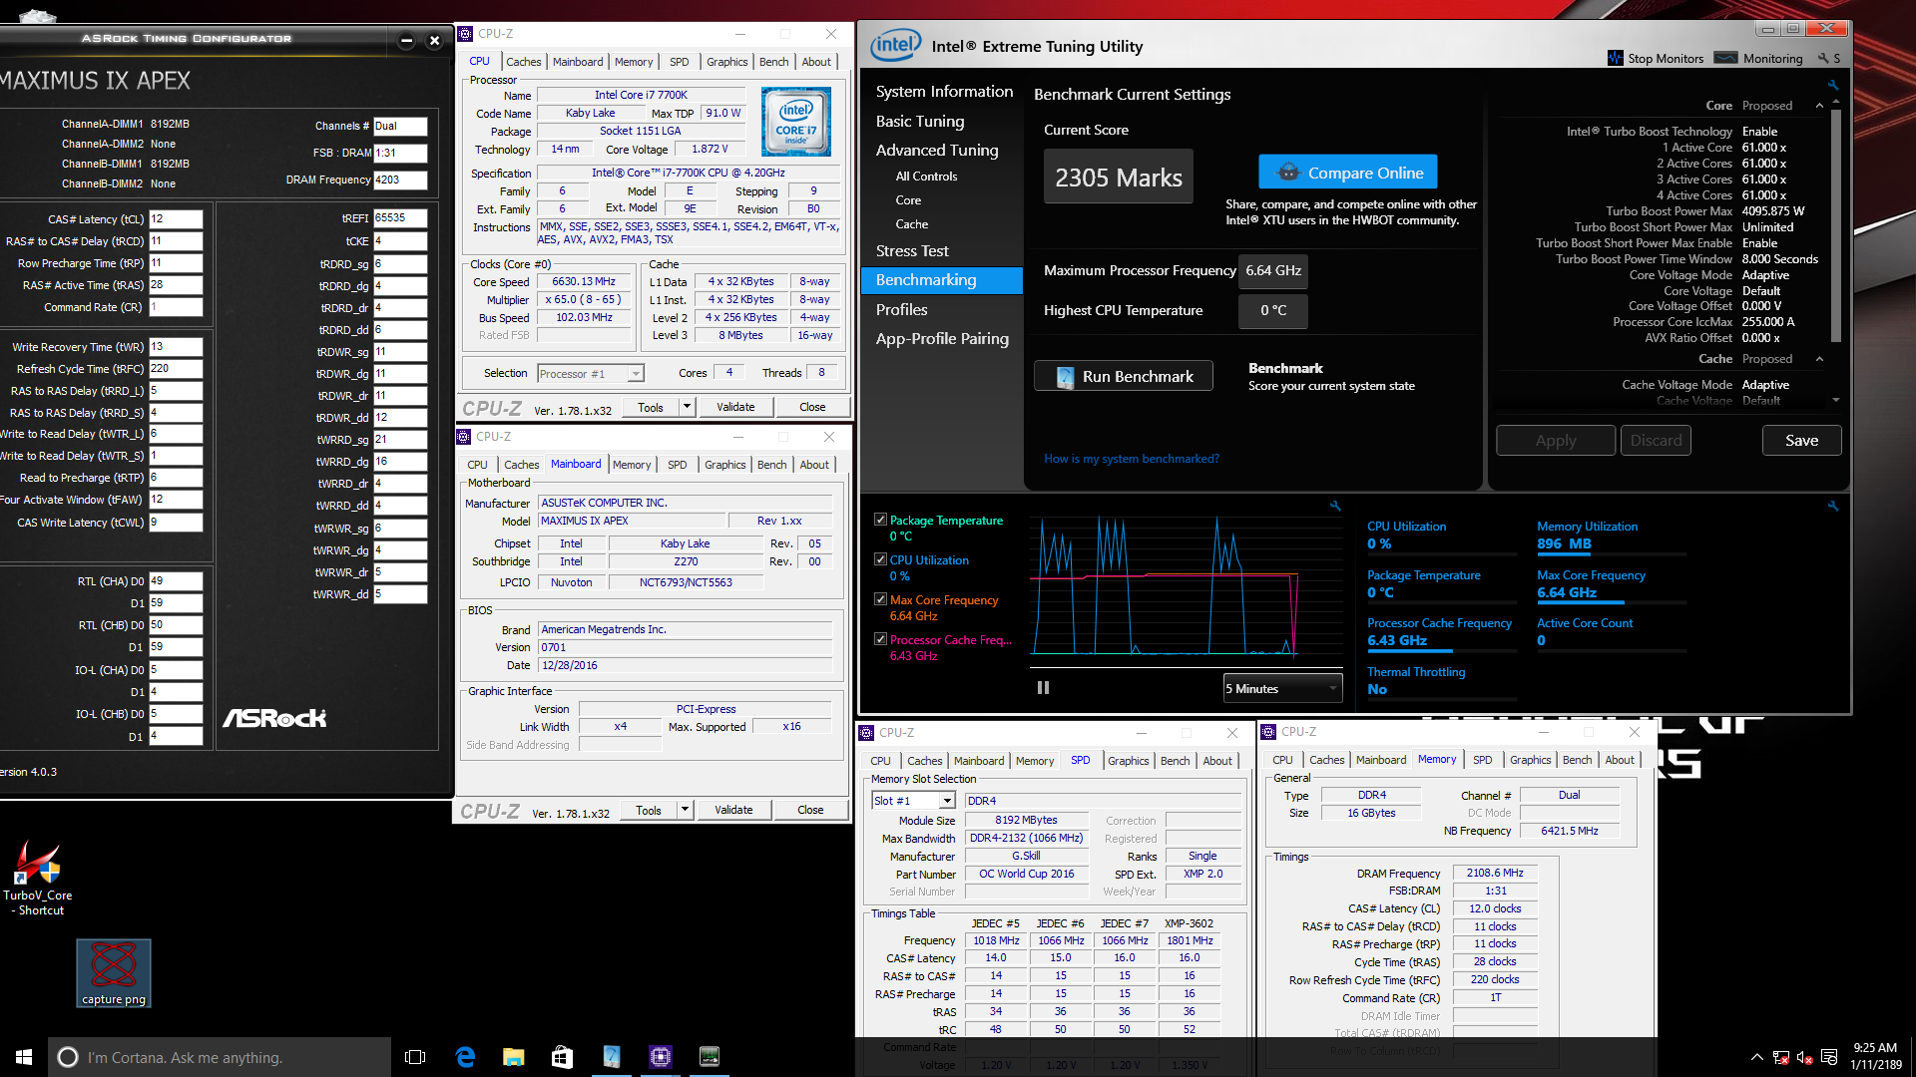Click the DRAM Frequency field in ASRock
The image size is (1916, 1077).
(400, 179)
